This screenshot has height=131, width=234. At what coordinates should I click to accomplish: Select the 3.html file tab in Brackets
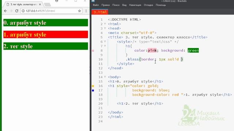100,12
